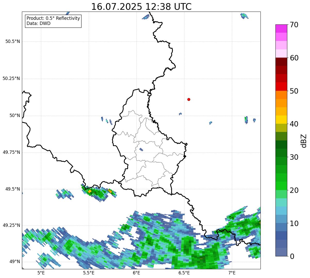Click the "Data: DWD" legend line

(39, 24)
